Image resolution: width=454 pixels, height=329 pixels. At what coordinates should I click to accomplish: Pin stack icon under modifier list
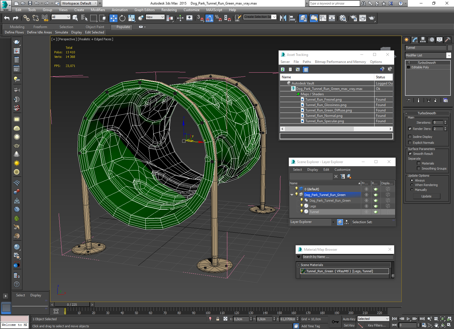[409, 100]
